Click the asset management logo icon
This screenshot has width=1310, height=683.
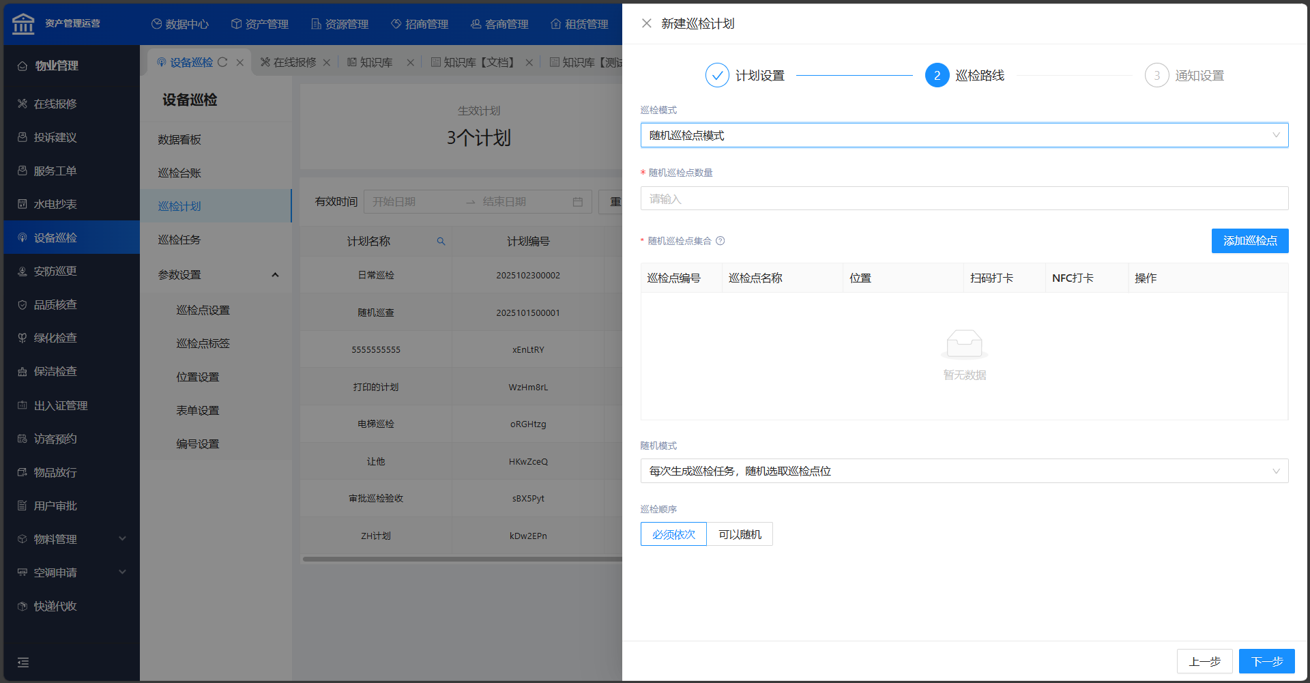pos(23,23)
